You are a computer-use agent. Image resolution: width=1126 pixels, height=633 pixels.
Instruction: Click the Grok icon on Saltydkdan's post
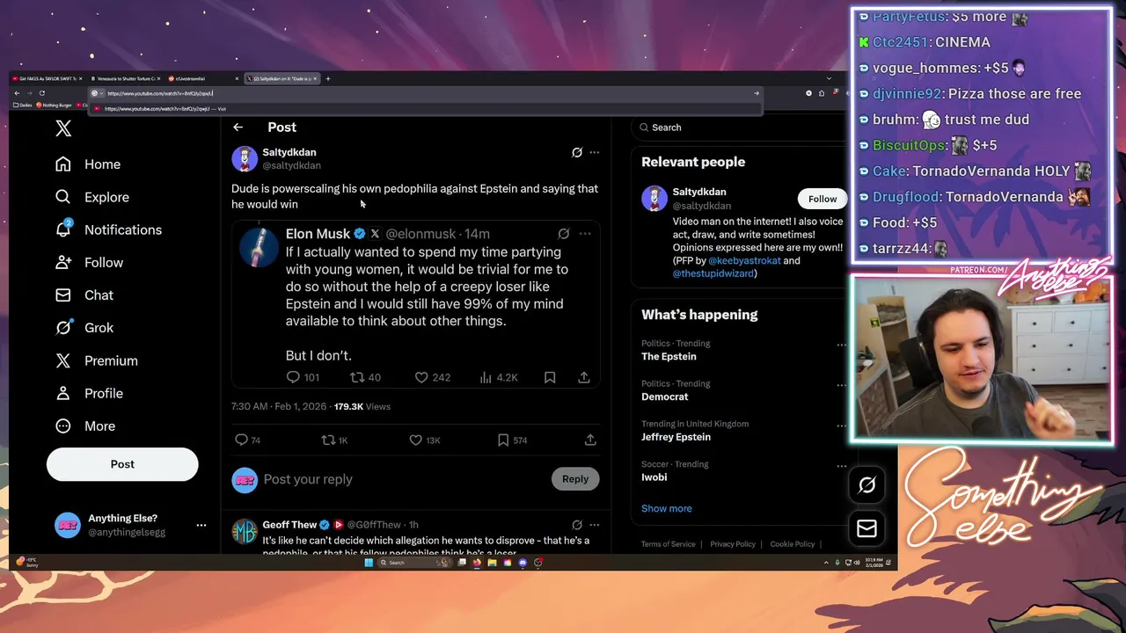pyautogui.click(x=577, y=152)
